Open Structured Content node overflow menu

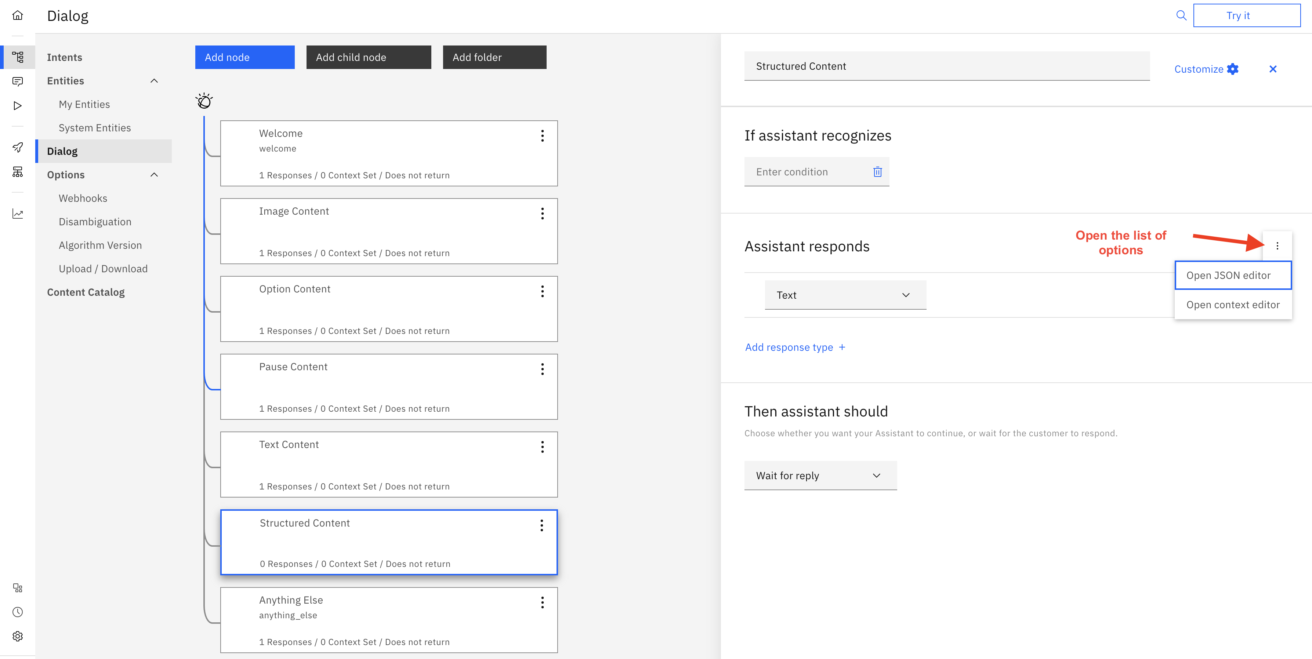tap(541, 525)
